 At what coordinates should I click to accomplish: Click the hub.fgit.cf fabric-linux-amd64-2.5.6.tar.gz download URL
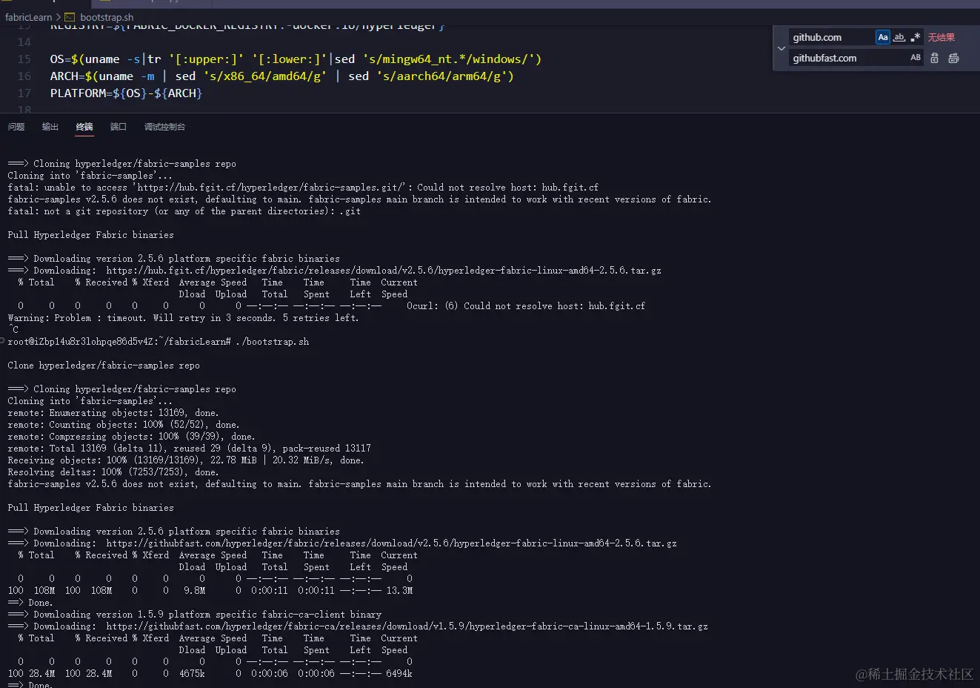(x=384, y=271)
